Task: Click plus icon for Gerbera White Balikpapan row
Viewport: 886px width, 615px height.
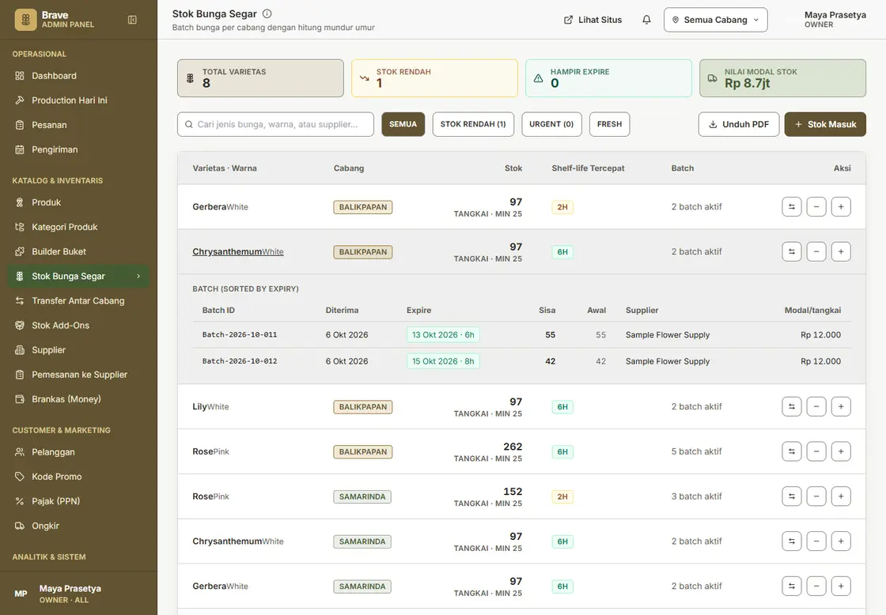Action: (x=841, y=206)
